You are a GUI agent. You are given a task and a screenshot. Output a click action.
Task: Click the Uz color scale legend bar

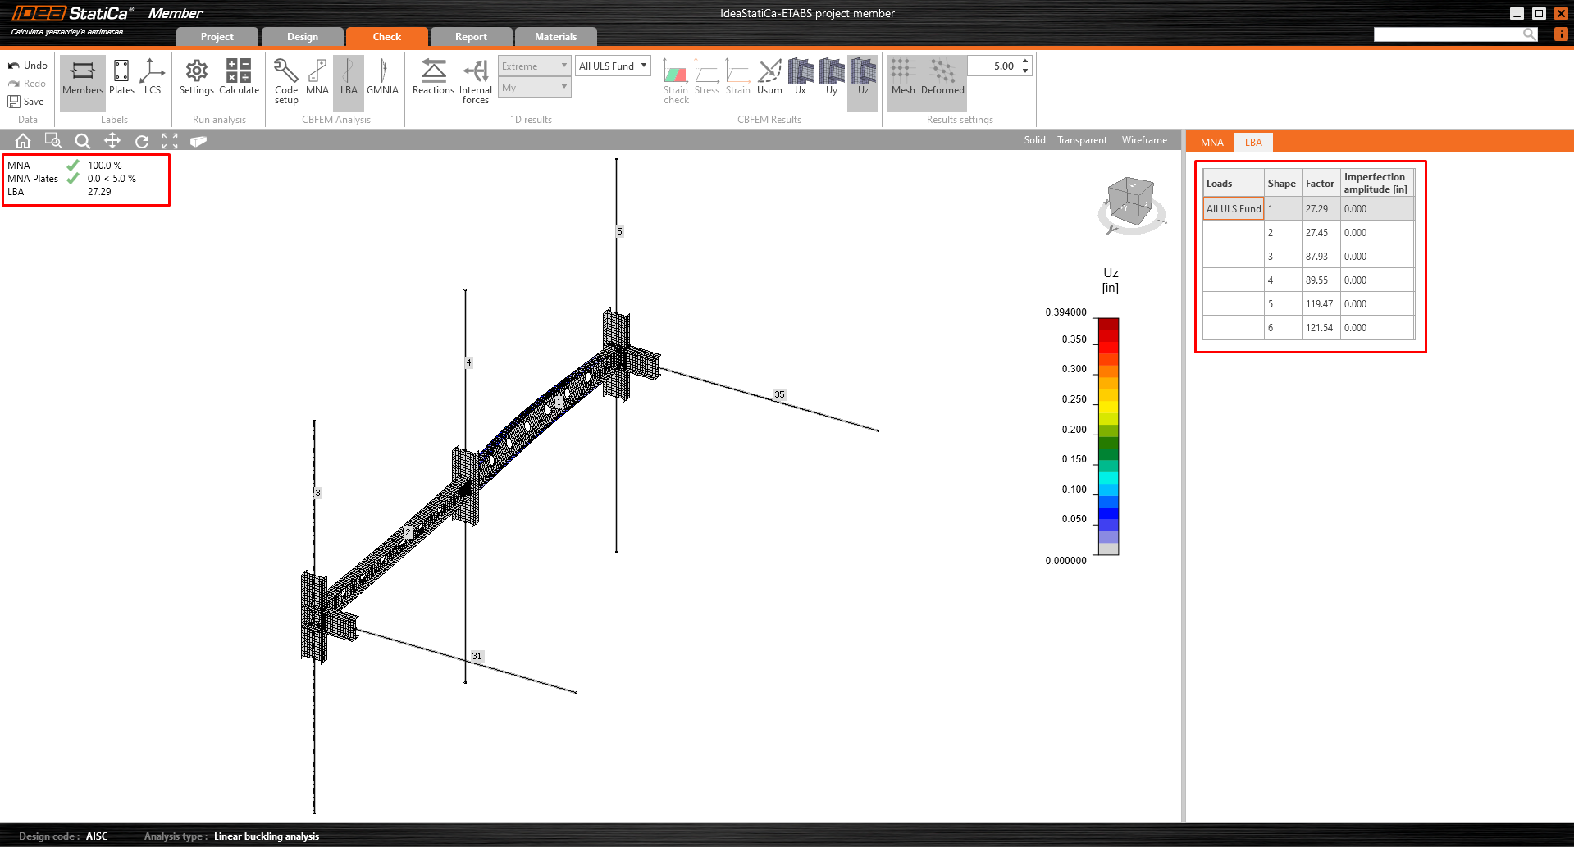1108,436
